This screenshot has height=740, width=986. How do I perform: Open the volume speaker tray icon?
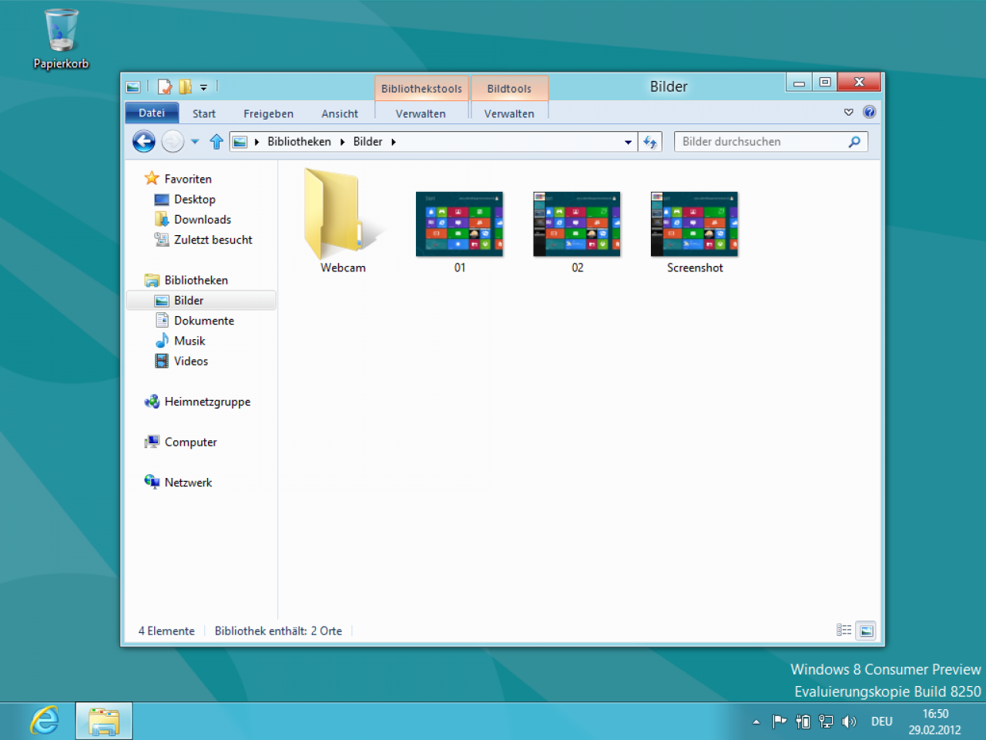pyautogui.click(x=849, y=721)
